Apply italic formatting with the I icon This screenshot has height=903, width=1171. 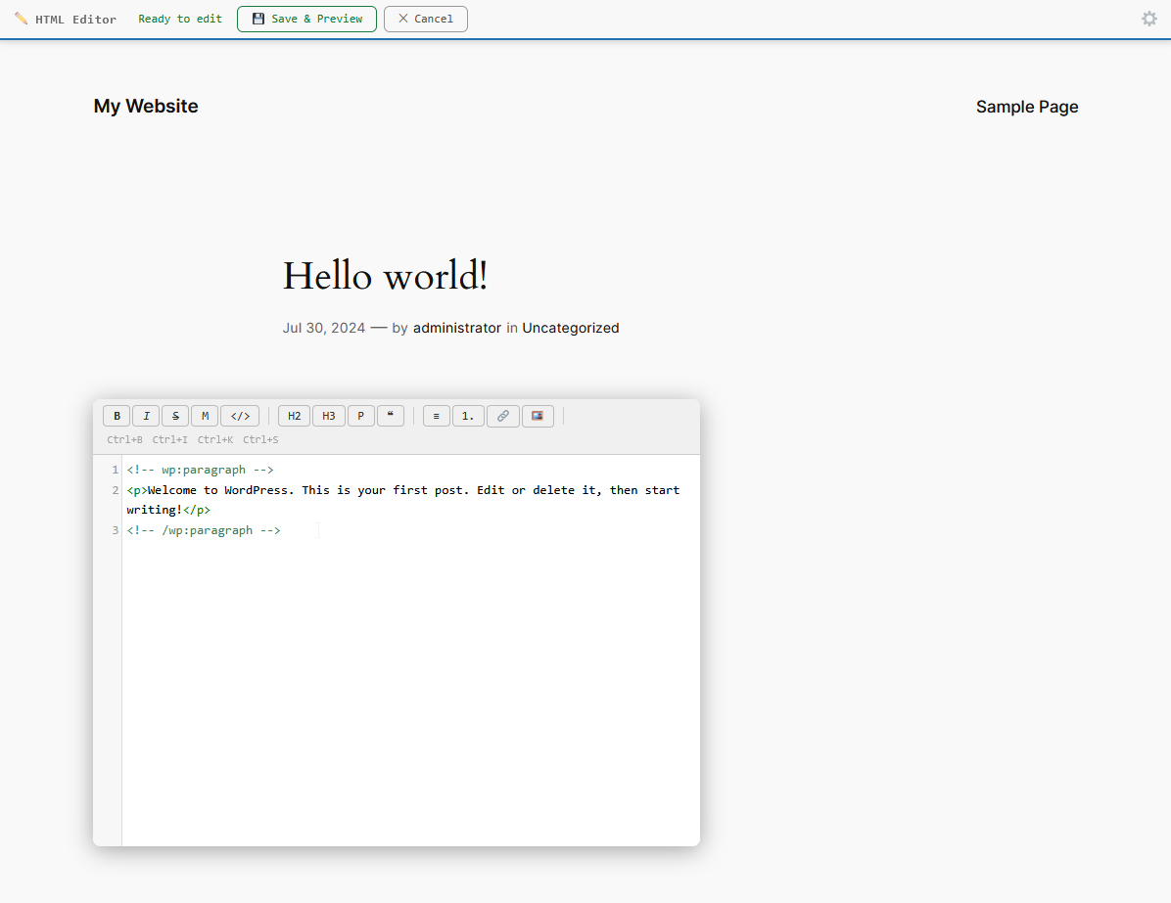[146, 416]
